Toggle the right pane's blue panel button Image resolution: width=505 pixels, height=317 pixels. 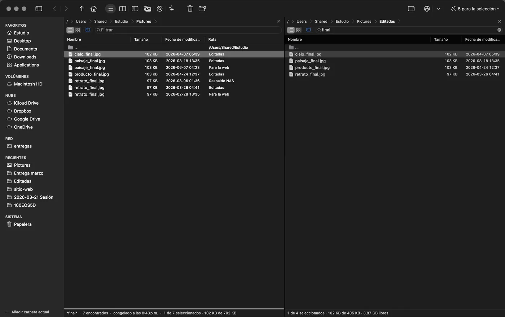[308, 30]
